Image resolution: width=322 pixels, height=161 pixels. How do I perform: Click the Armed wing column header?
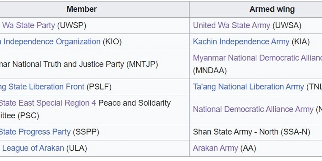pos(272,9)
